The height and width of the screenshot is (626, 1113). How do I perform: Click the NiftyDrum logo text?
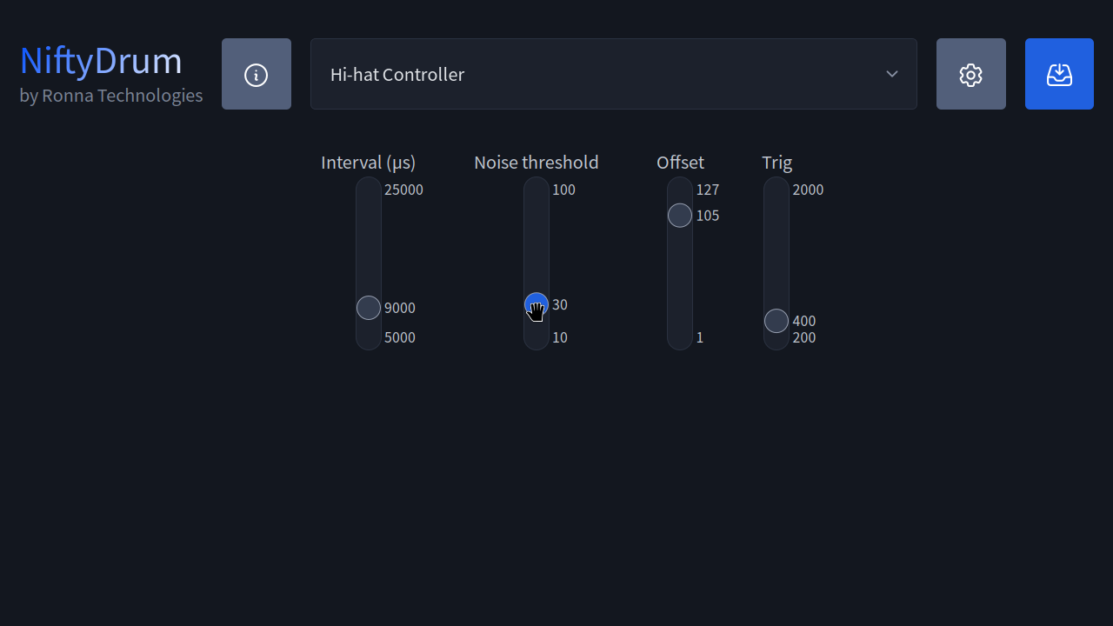[100, 60]
